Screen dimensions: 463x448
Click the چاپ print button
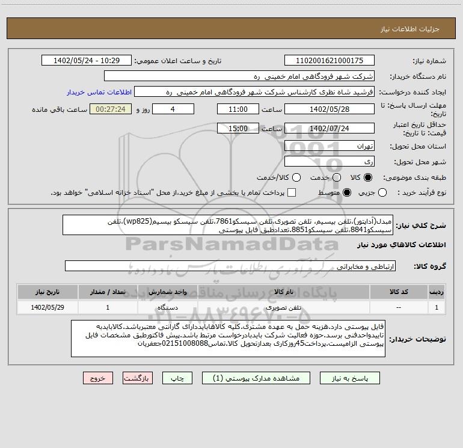coord(177,378)
